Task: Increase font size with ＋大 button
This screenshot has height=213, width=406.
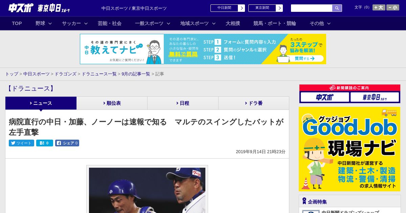Action: coord(379,7)
